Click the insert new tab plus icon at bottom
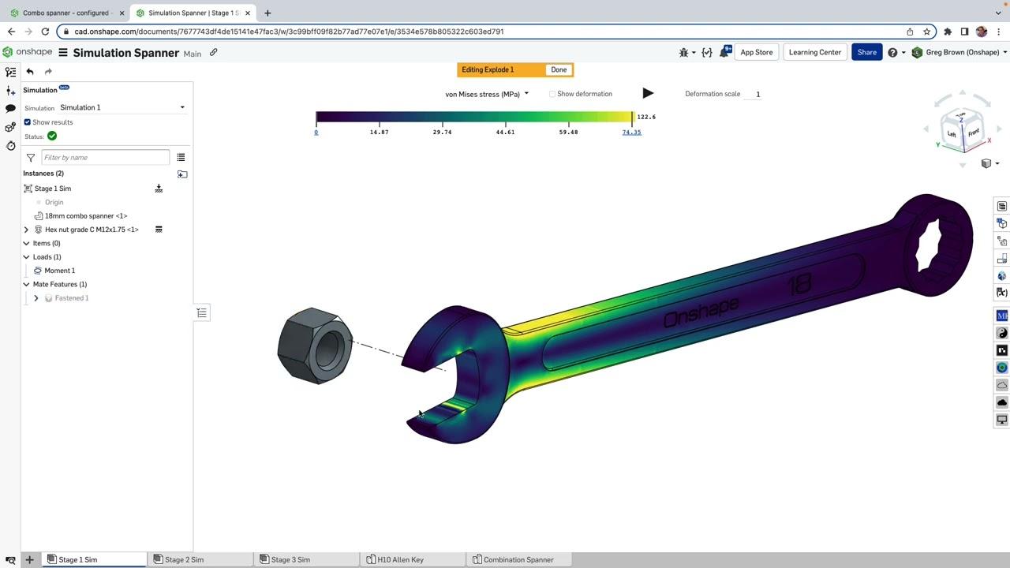The image size is (1010, 568). 29,559
